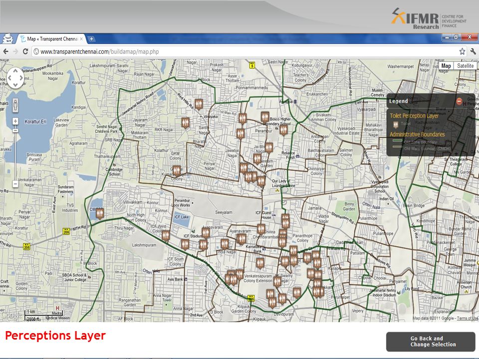Go back to the previous browser page
The width and height of the screenshot is (479, 359).
6,51
